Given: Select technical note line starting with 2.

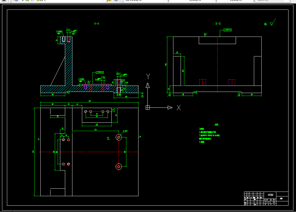Looking at the screenshot, I should tap(207, 132).
